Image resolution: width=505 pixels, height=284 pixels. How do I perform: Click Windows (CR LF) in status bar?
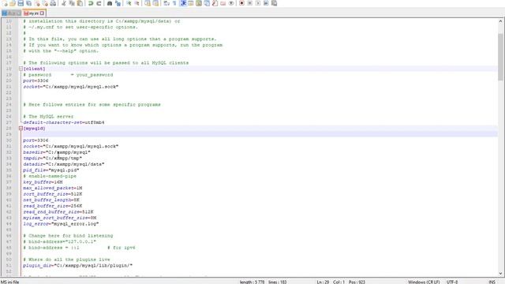click(424, 282)
